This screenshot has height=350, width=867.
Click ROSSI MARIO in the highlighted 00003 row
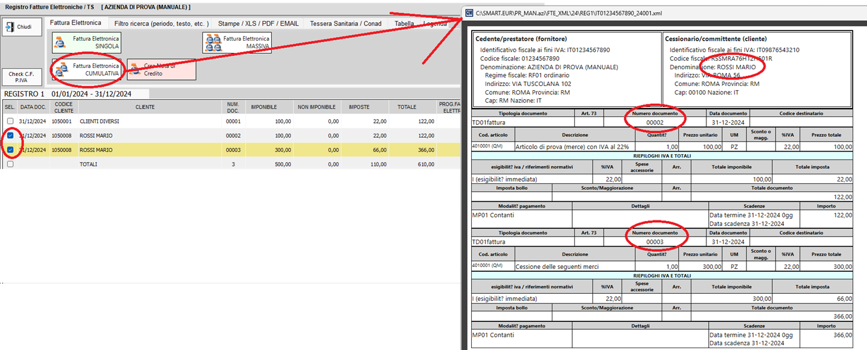(96, 150)
